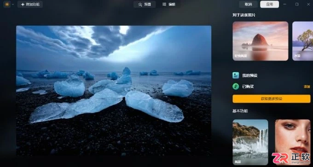Open the dropdown arrow beside the sun logo
Image resolution: width=313 pixels, height=167 pixels.
13,5
